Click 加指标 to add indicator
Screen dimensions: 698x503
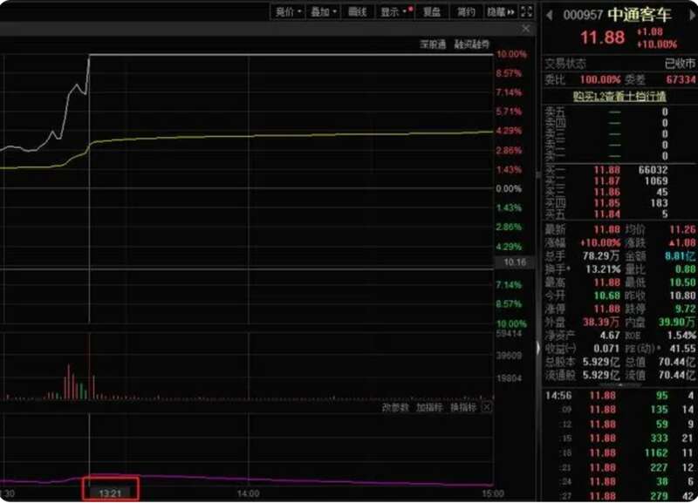click(429, 407)
